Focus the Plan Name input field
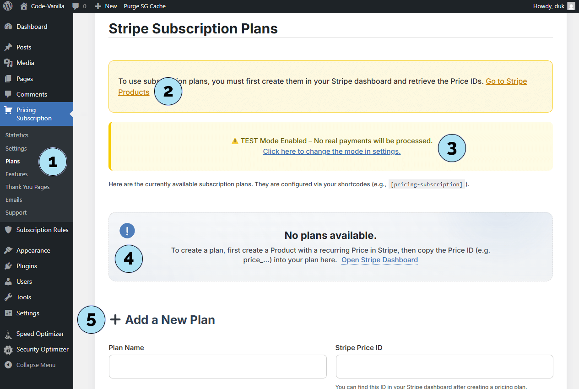The image size is (579, 389). (x=217, y=367)
